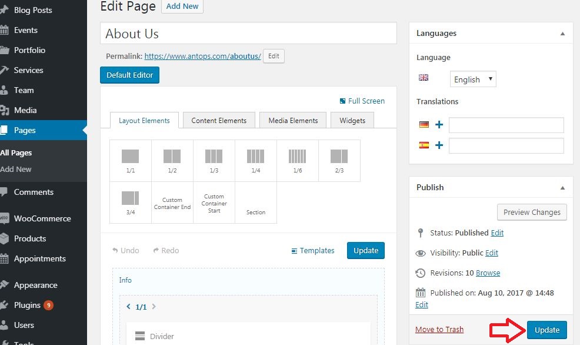
Task: Open WooCommerce in the sidebar menu
Action: coord(44,218)
